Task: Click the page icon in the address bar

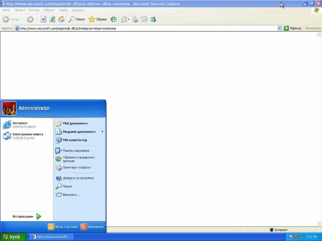Action: pyautogui.click(x=17, y=28)
